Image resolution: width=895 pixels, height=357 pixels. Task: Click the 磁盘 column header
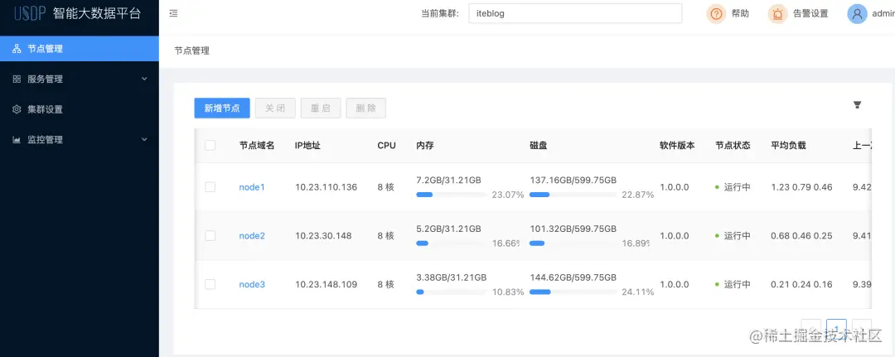(539, 146)
